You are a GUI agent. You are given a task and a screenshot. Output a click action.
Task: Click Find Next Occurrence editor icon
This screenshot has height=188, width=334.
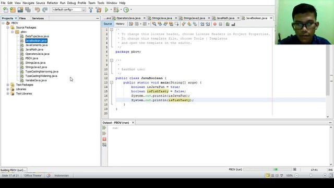pos(165,24)
